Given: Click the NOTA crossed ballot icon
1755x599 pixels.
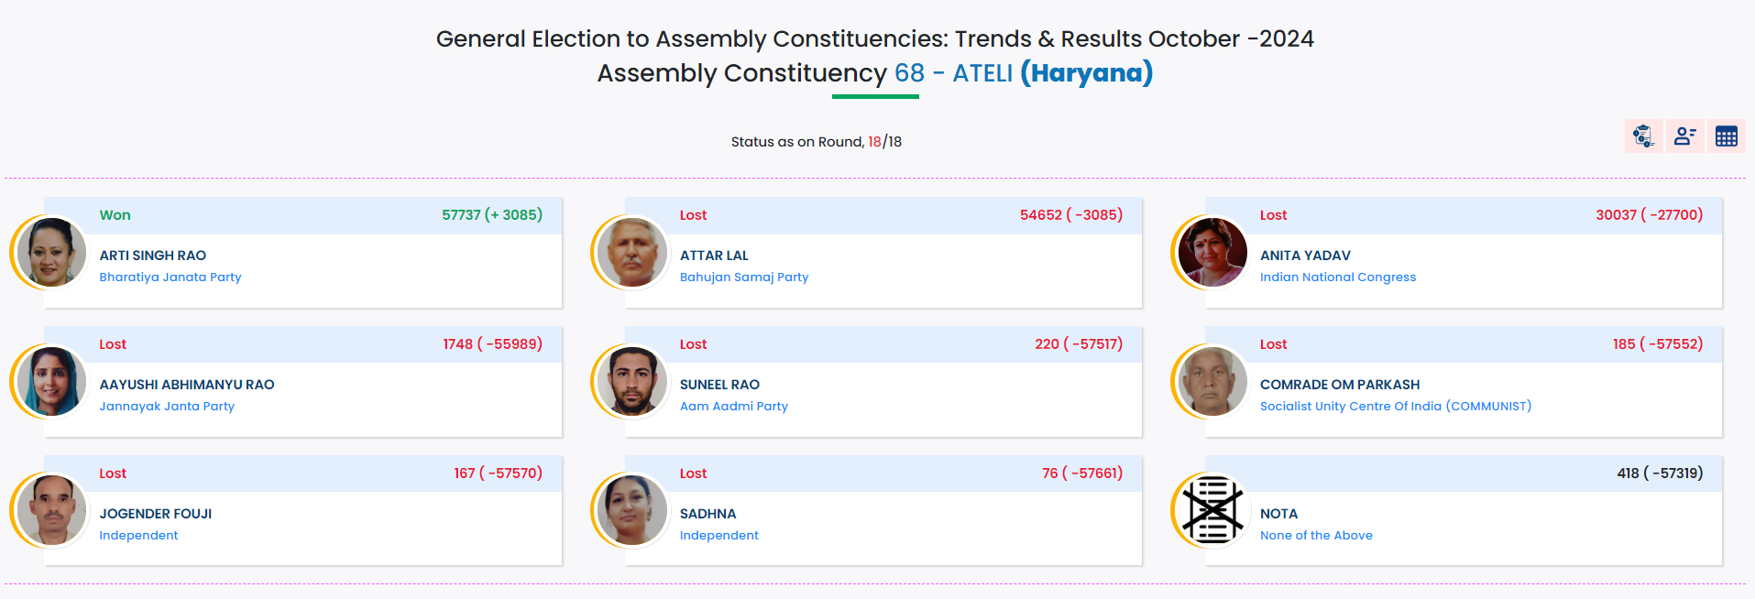Looking at the screenshot, I should click(1212, 509).
